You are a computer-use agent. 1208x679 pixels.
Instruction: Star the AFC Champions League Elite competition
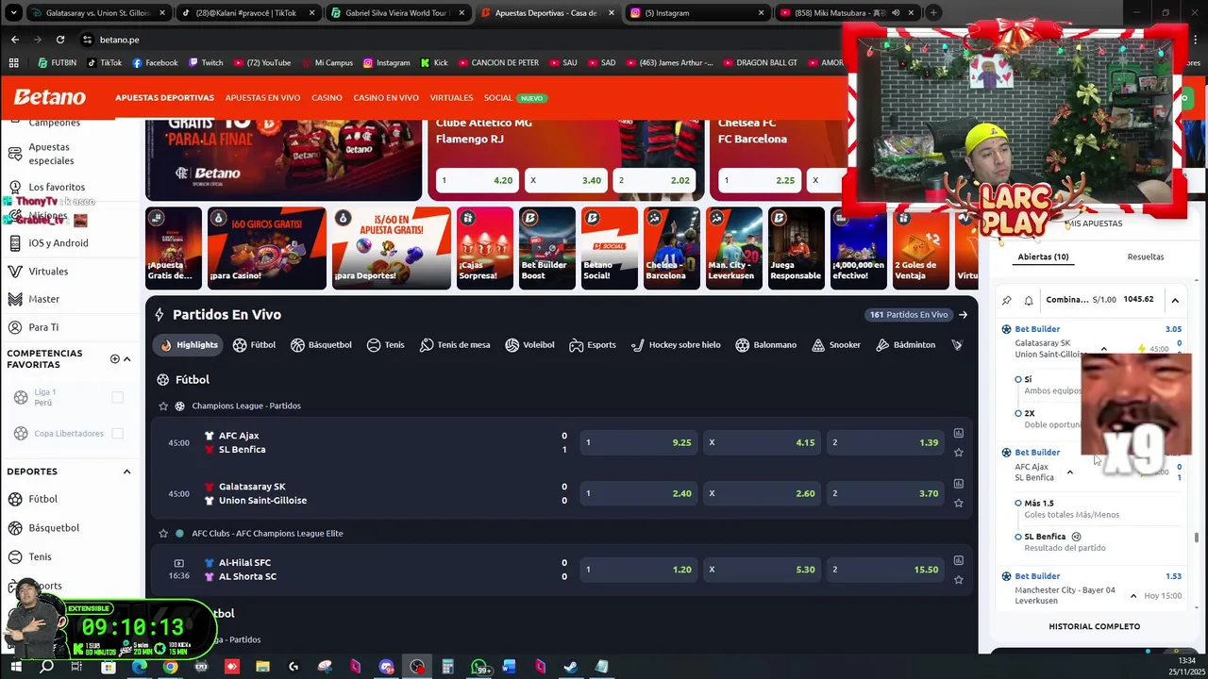point(163,534)
